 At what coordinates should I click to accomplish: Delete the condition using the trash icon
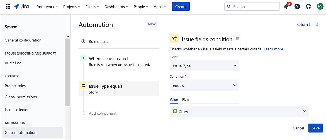click(x=237, y=39)
